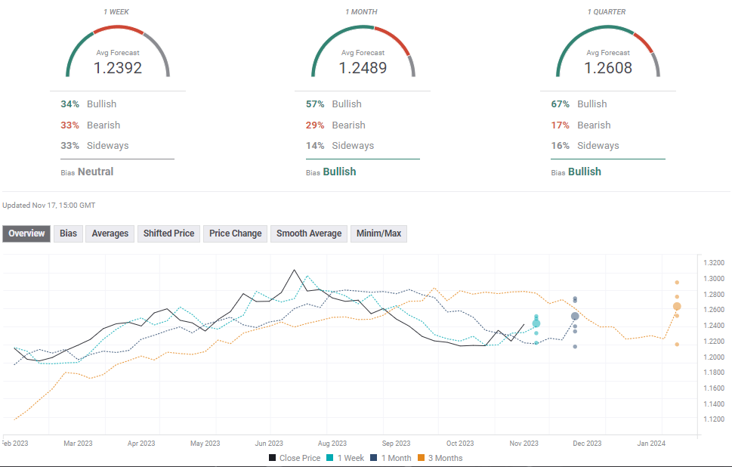This screenshot has width=732, height=467.
Task: Click the large gray 1 Month forecast dot
Action: point(575,317)
